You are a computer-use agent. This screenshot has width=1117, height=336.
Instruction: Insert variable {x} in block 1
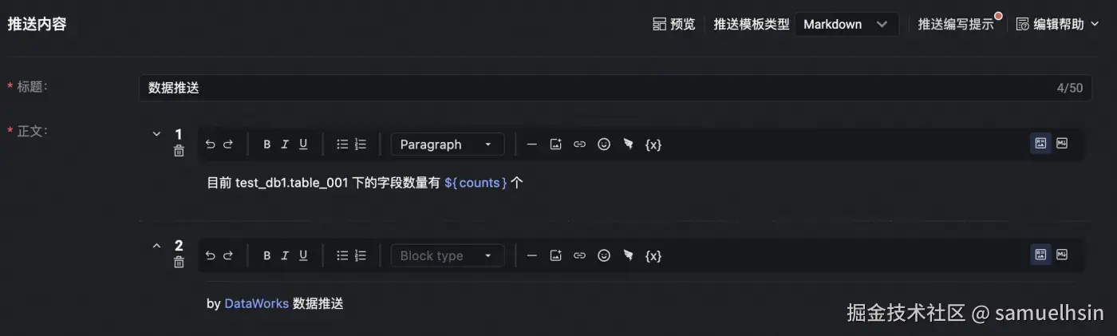coord(653,144)
